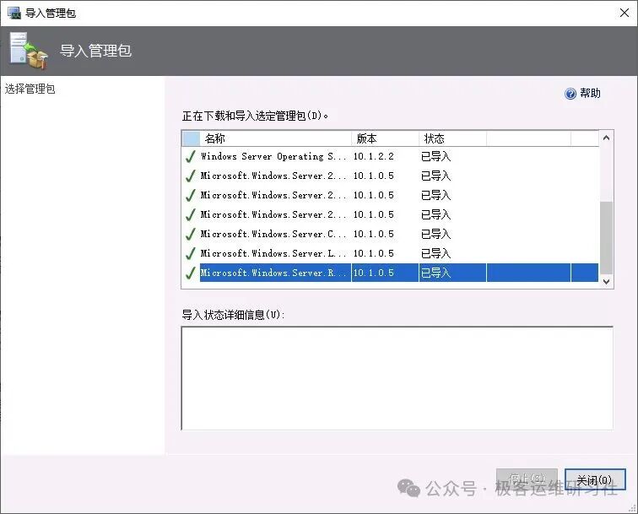Click the list scrollbar down arrow
This screenshot has height=514, width=638.
(606, 282)
